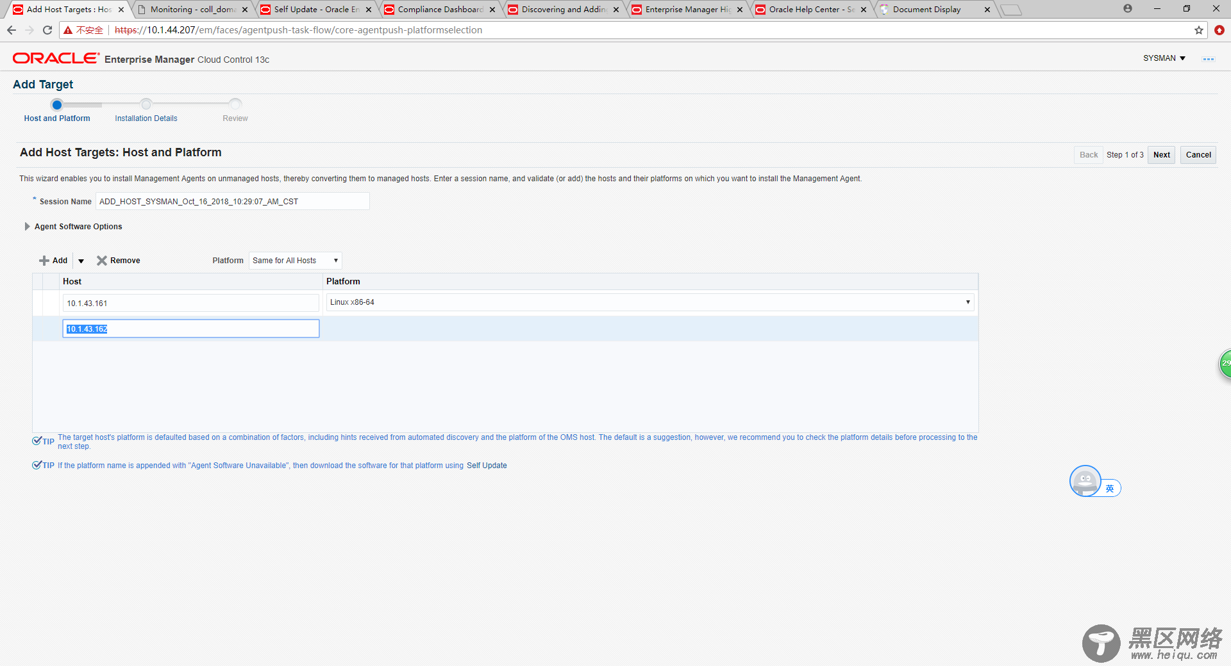Click the Review step label

235,118
